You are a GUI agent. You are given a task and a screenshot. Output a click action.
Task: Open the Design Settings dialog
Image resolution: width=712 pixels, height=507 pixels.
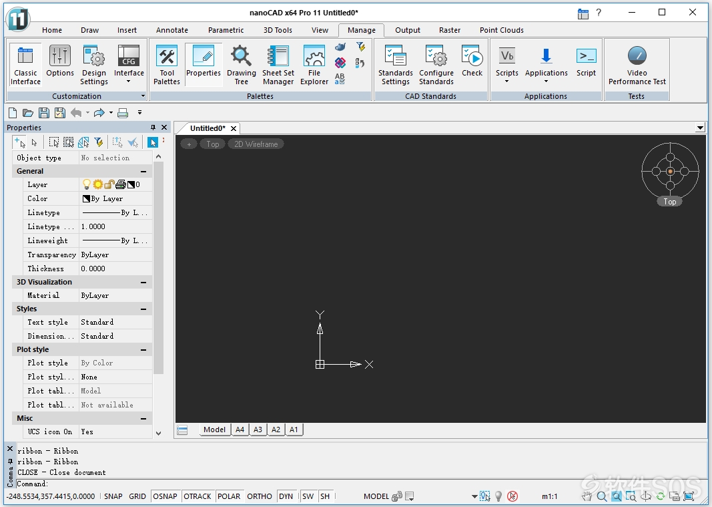94,65
